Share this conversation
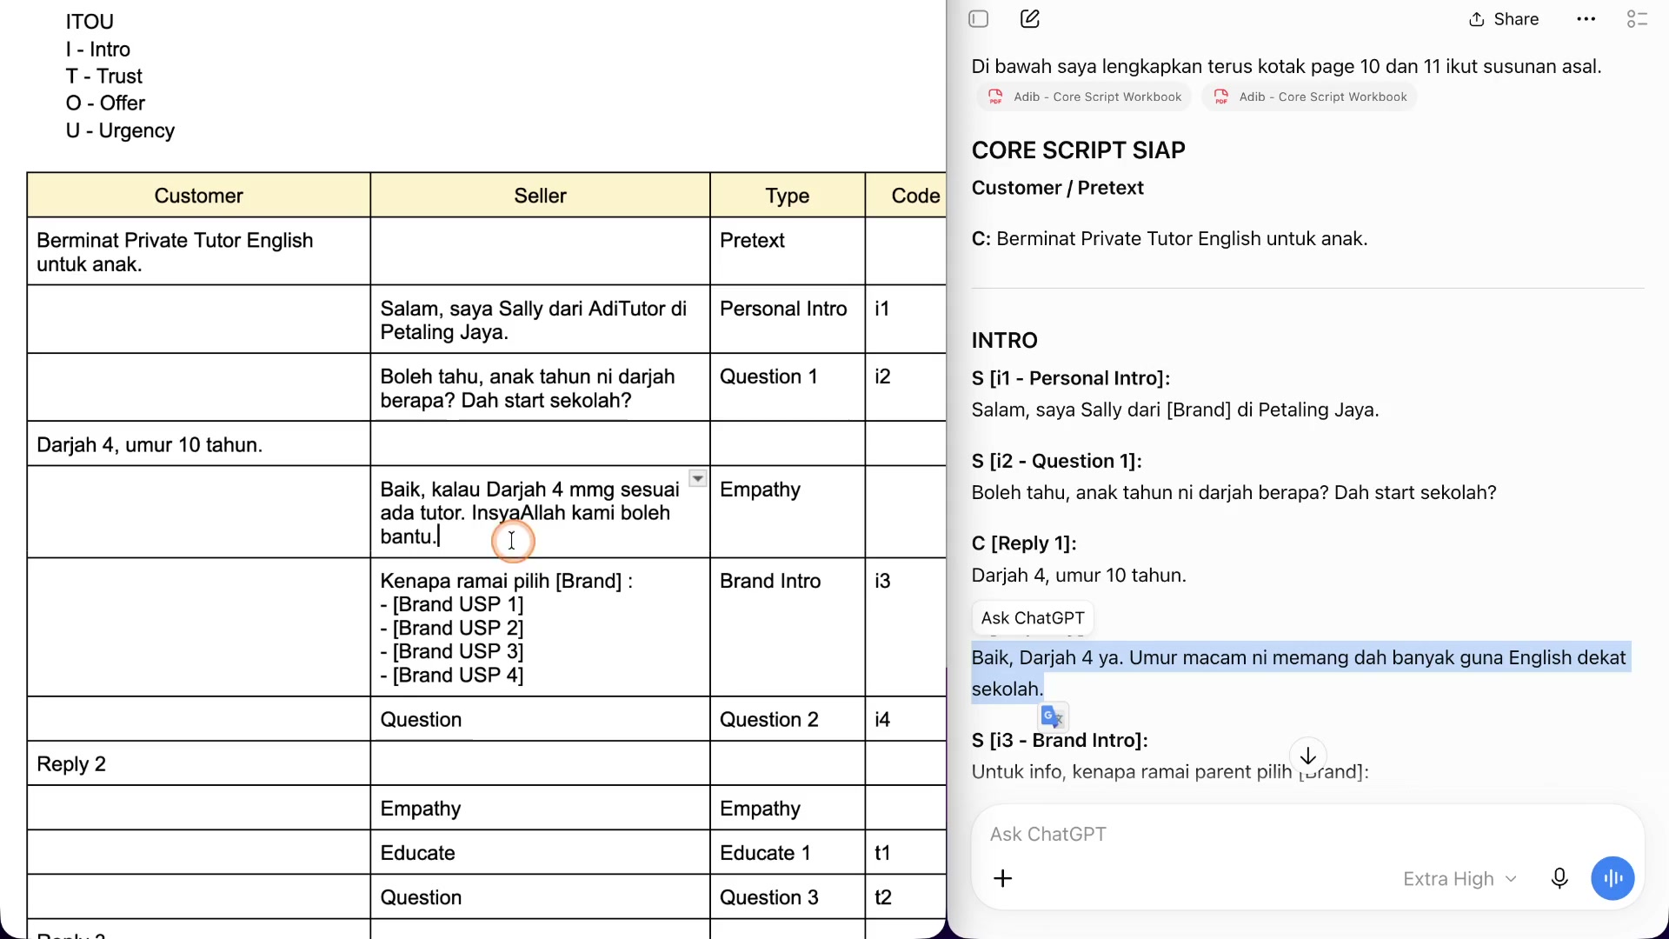The image size is (1669, 939). [1504, 19]
